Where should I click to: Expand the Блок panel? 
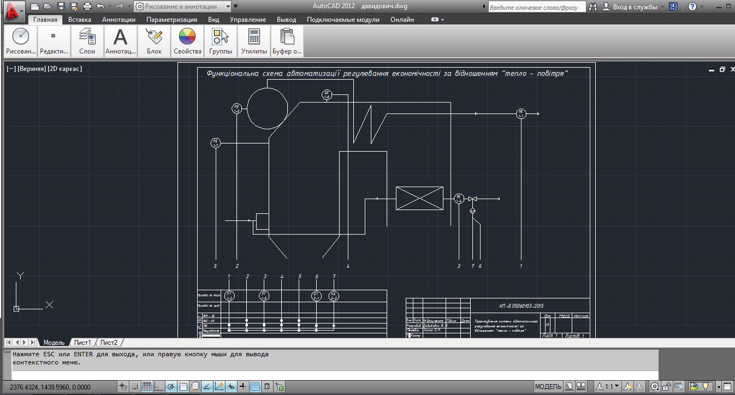tap(155, 41)
